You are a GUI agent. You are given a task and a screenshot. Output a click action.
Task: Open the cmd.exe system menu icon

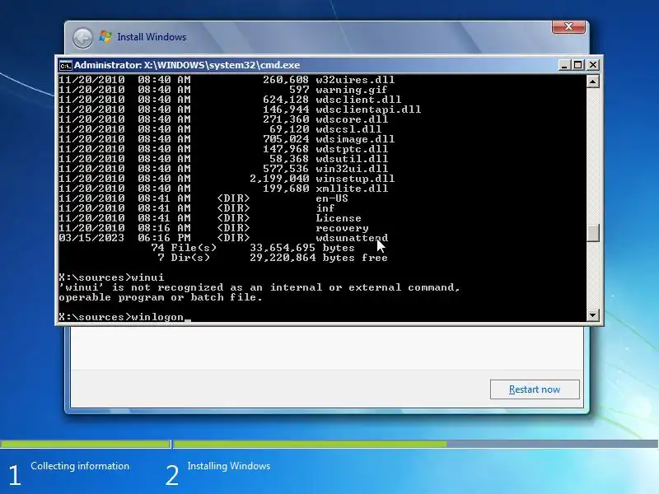tap(65, 66)
